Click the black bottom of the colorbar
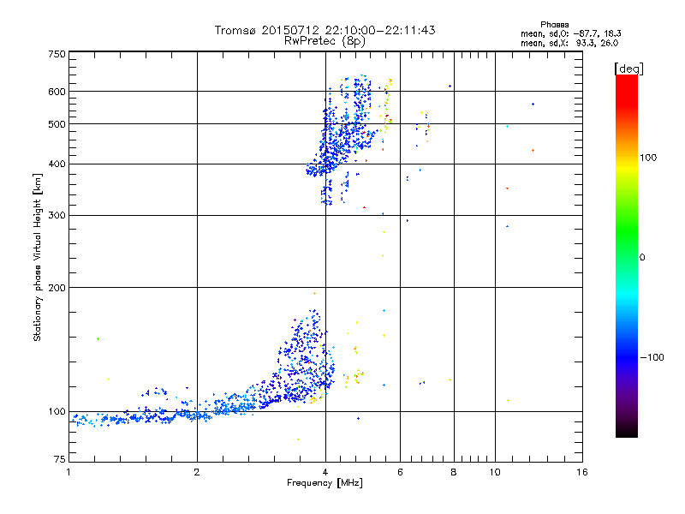The width and height of the screenshot is (685, 514). tap(627, 431)
